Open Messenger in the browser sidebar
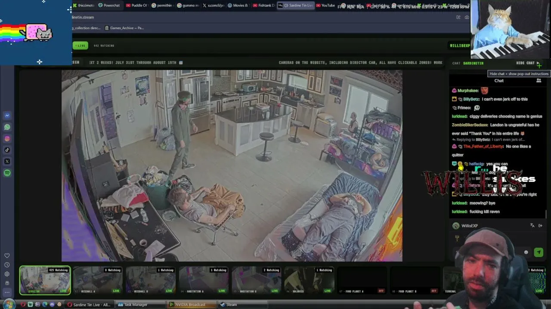 [7, 115]
